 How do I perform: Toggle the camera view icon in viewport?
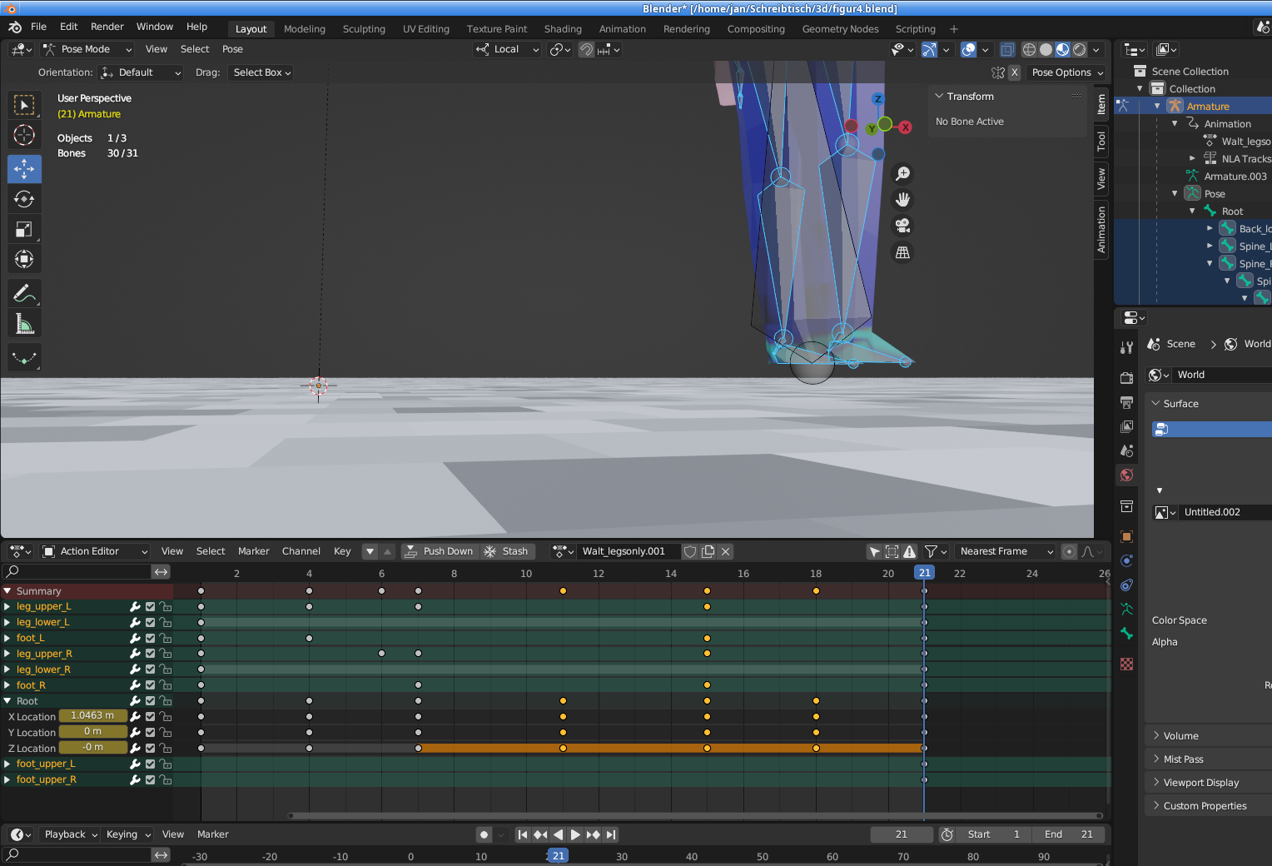coord(902,226)
